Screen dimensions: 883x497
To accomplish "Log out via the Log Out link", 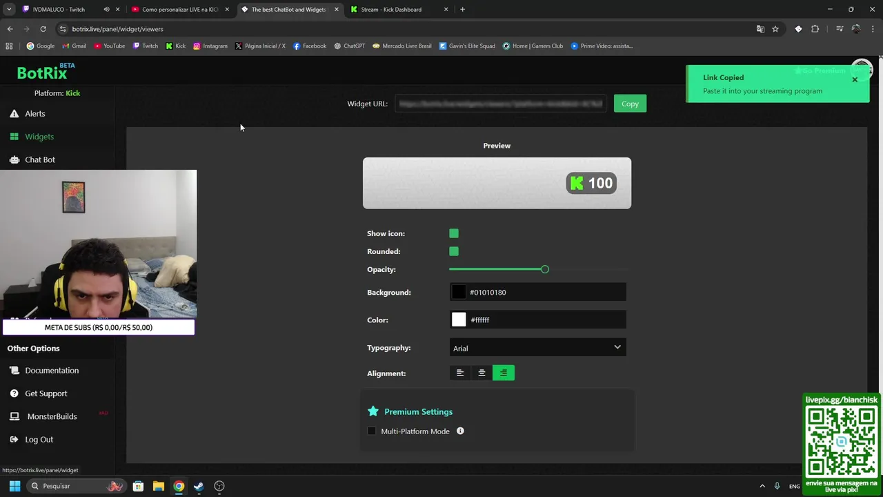I will [x=39, y=440].
